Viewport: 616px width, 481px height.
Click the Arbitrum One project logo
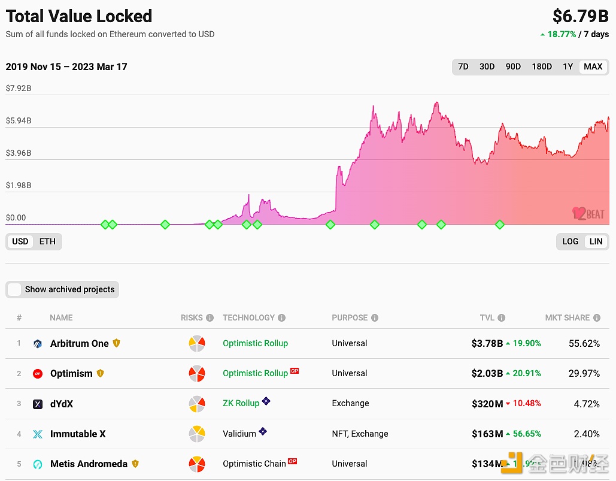(x=37, y=343)
